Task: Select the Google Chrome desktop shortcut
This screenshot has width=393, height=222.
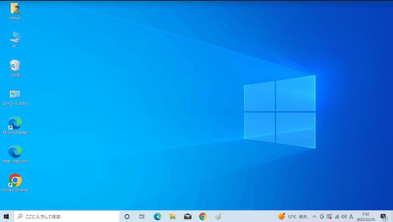Action: 15,183
